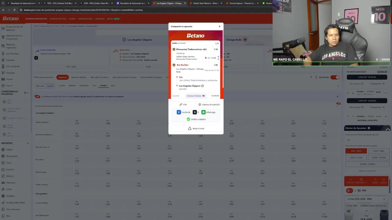Select S/20000 - S/50000 win range
This screenshot has height=220, width=392.
coord(367,164)
